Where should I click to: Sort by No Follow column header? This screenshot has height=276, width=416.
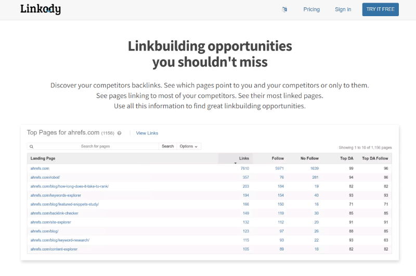(309, 158)
